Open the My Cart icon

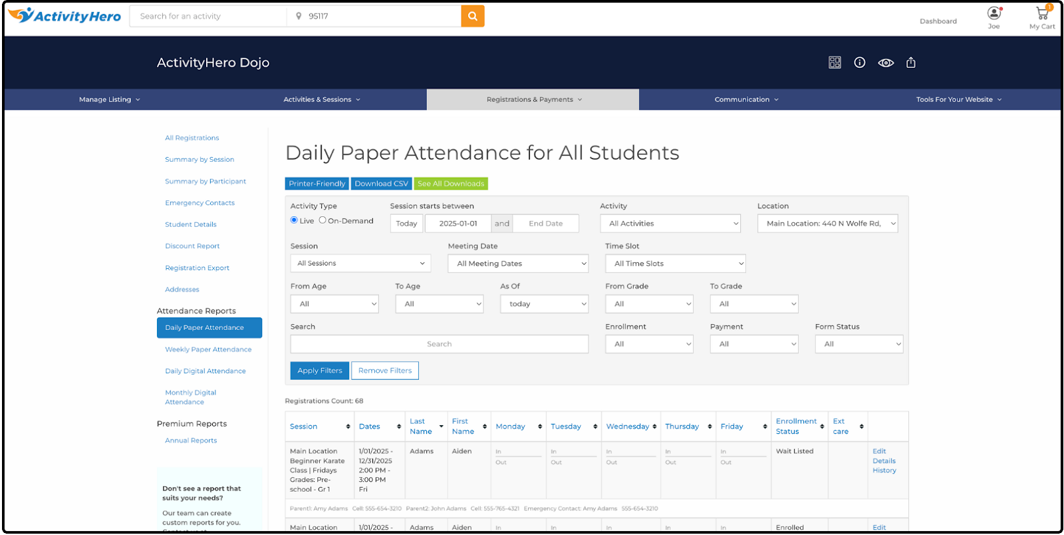tap(1042, 13)
